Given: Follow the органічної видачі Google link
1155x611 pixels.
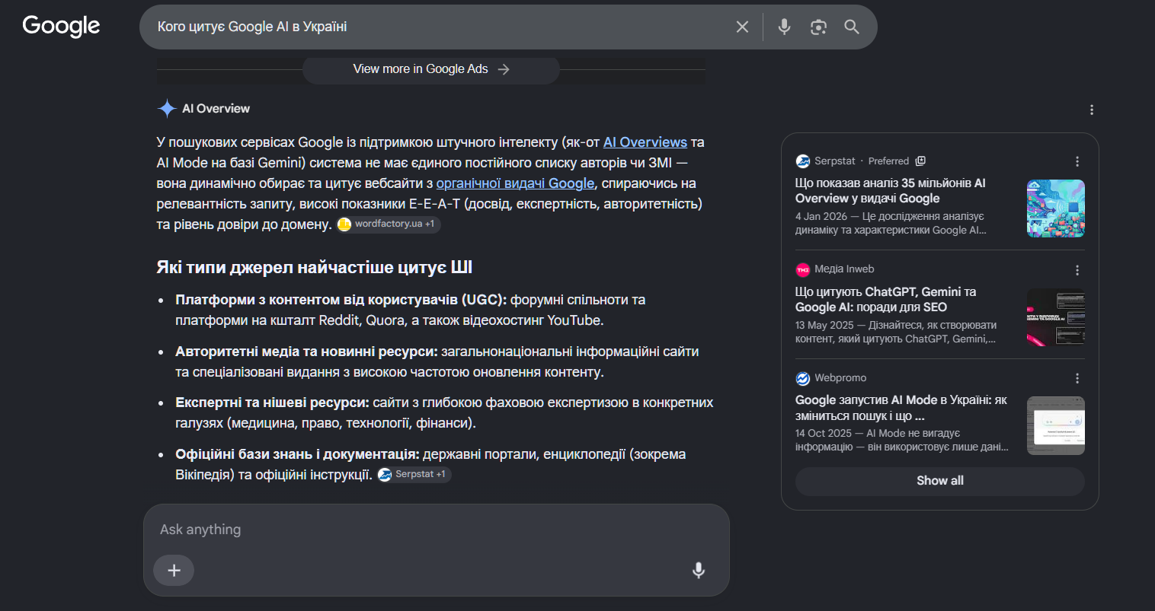Looking at the screenshot, I should coord(515,183).
